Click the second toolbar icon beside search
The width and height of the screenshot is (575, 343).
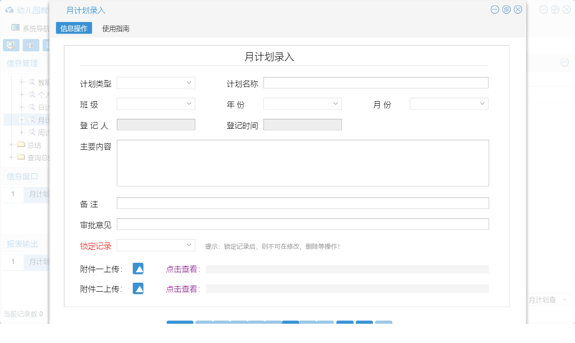(30, 45)
